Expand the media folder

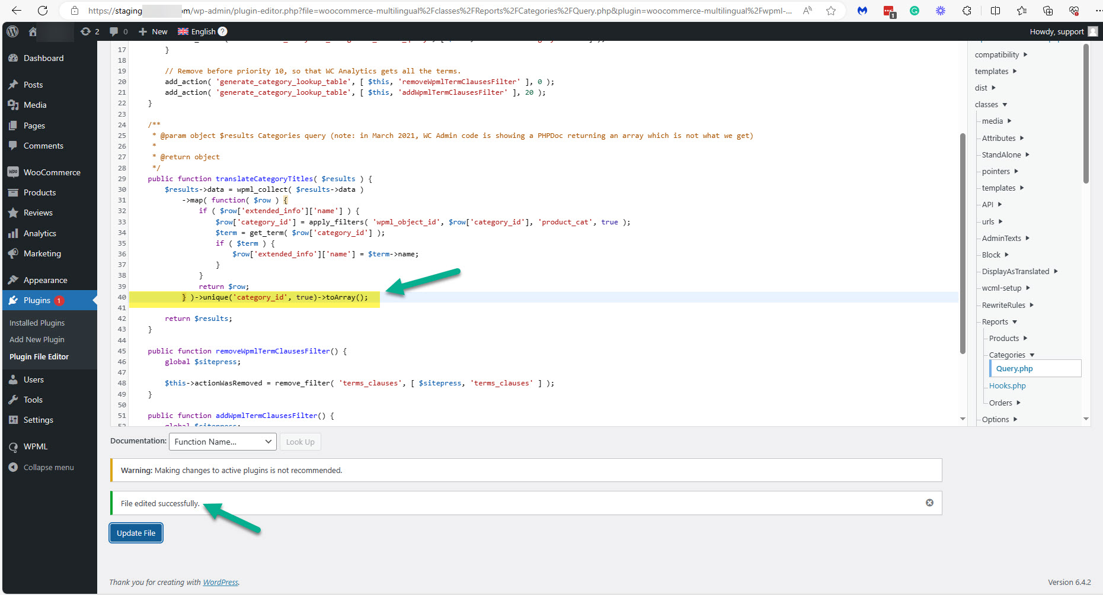click(997, 121)
